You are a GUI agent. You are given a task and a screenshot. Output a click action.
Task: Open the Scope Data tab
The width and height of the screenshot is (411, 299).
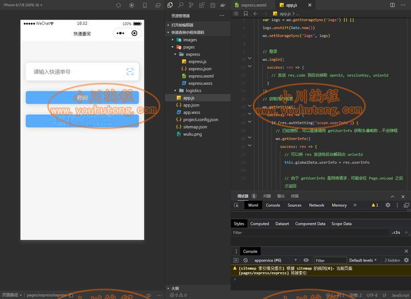pyautogui.click(x=341, y=224)
